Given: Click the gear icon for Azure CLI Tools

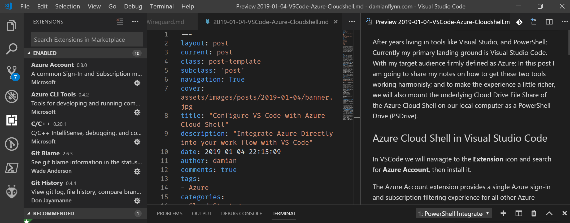Looking at the screenshot, I should pos(137,112).
